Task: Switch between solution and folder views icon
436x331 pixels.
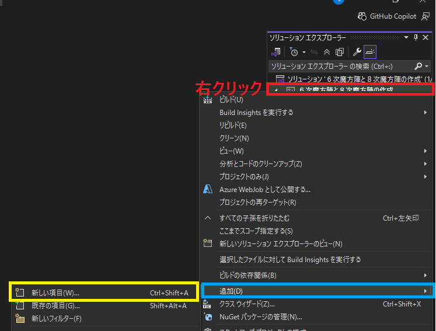Action: pos(277,52)
